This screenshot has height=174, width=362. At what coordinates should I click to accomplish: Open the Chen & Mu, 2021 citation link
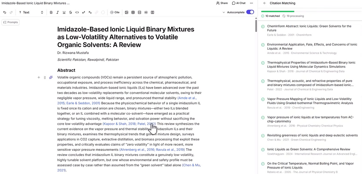point(191,165)
